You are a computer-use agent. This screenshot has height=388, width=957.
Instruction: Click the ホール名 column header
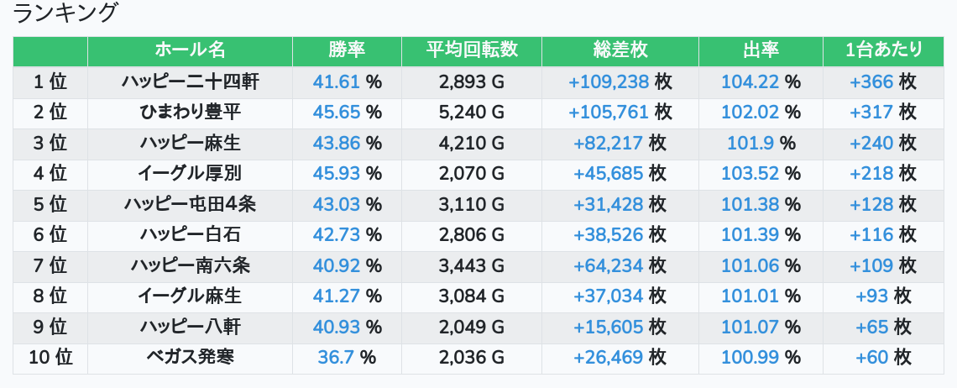[x=190, y=50]
